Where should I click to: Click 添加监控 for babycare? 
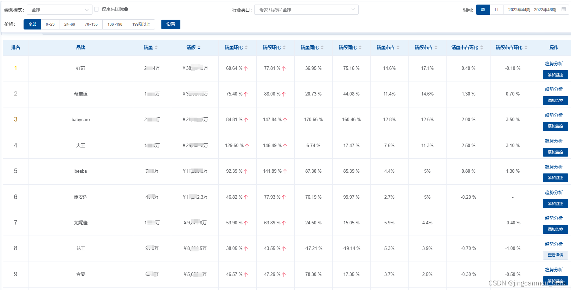coord(556,126)
